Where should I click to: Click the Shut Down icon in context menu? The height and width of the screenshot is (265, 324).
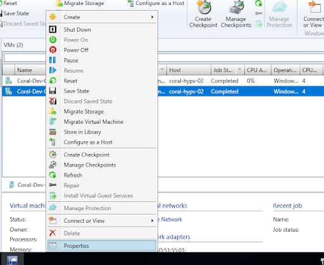point(53,30)
